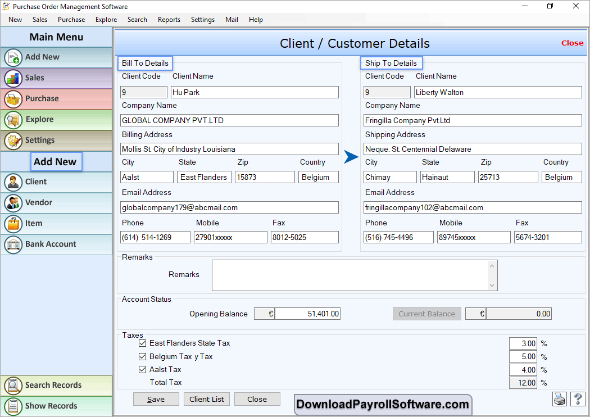
Task: Click inside the Remarks text box
Action: pos(355,275)
